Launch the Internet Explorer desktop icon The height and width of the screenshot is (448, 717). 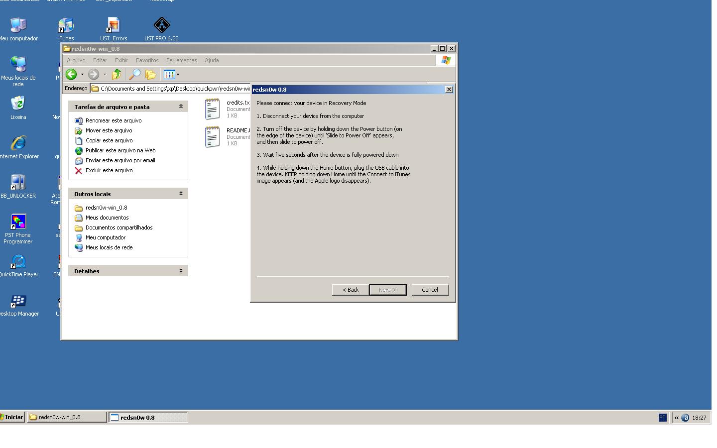18,143
